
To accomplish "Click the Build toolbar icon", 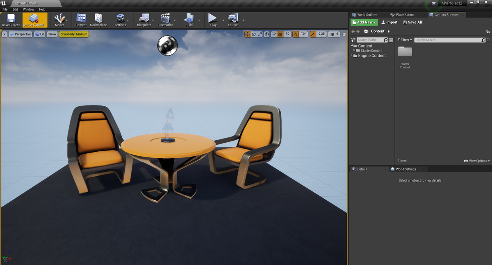I will [x=189, y=20].
